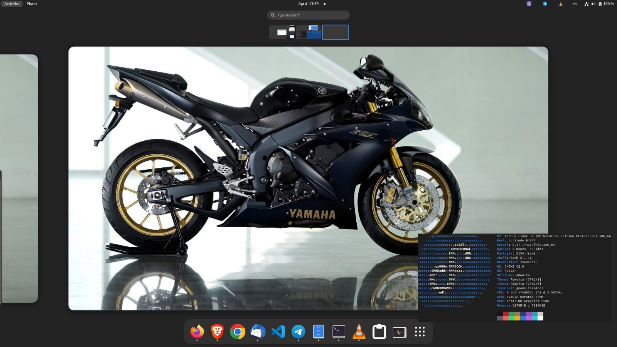Click the 'GPU: NVIDIA GeForce 840M' line
The height and width of the screenshot is (347, 617).
click(x=520, y=297)
